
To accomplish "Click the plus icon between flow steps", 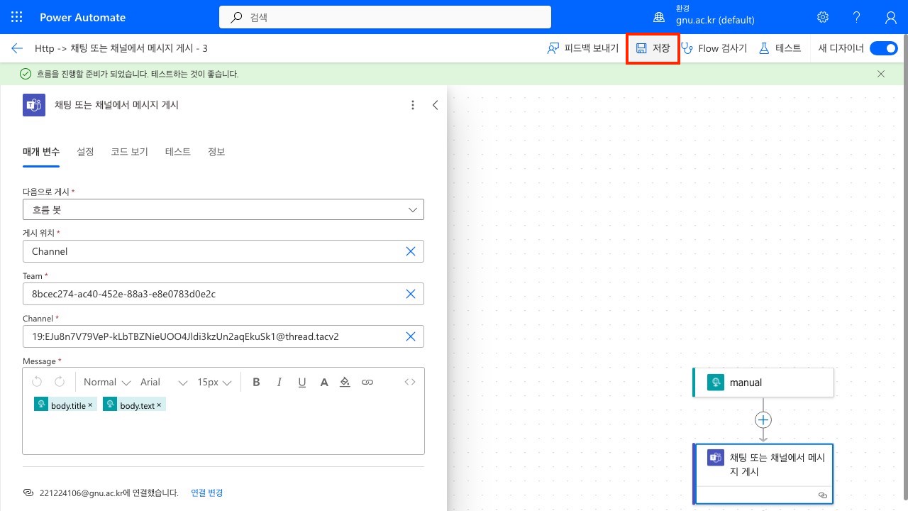I will pos(763,420).
